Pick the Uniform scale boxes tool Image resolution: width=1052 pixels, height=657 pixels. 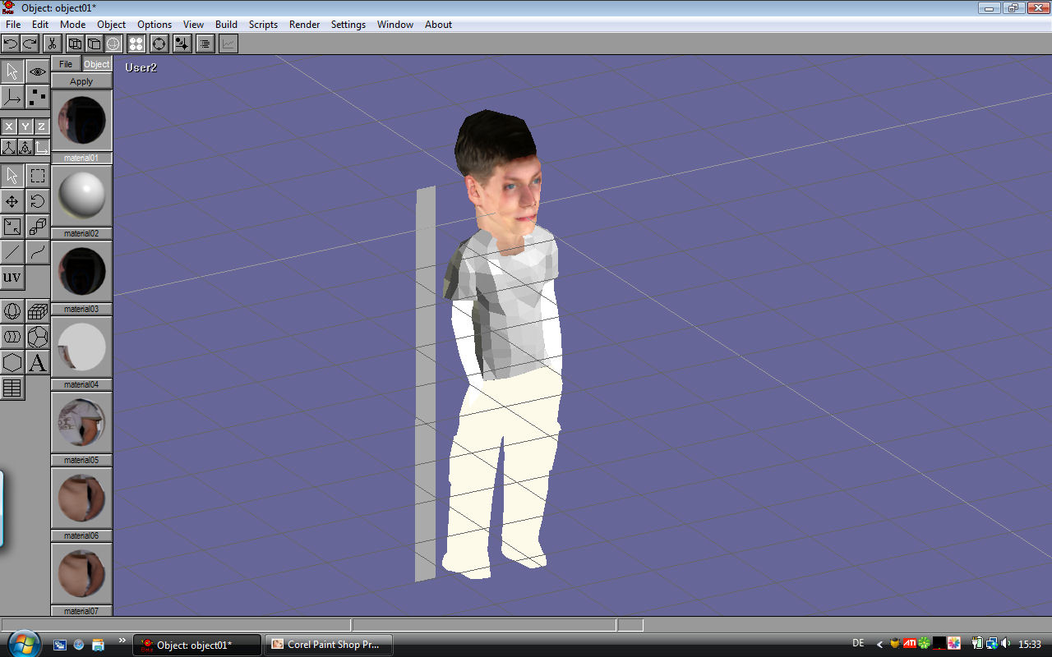click(x=37, y=227)
